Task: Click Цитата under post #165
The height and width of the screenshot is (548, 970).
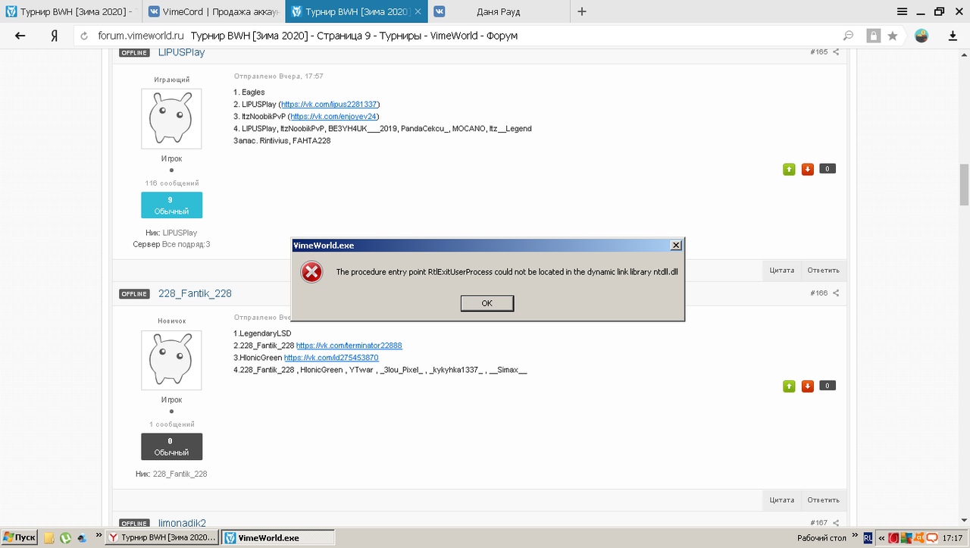Action: (782, 271)
